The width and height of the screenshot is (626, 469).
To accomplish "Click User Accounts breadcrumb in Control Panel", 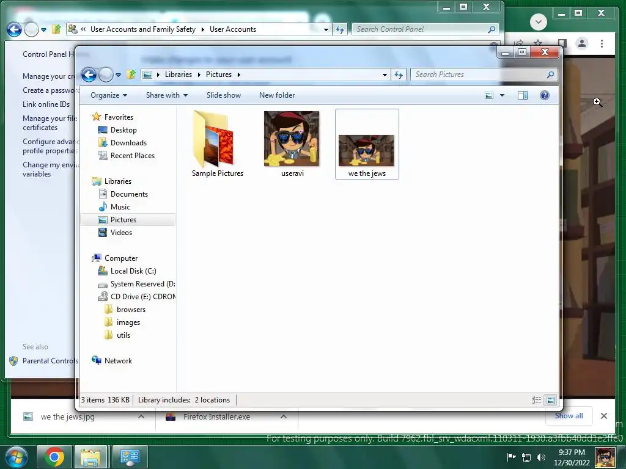I will click(233, 29).
